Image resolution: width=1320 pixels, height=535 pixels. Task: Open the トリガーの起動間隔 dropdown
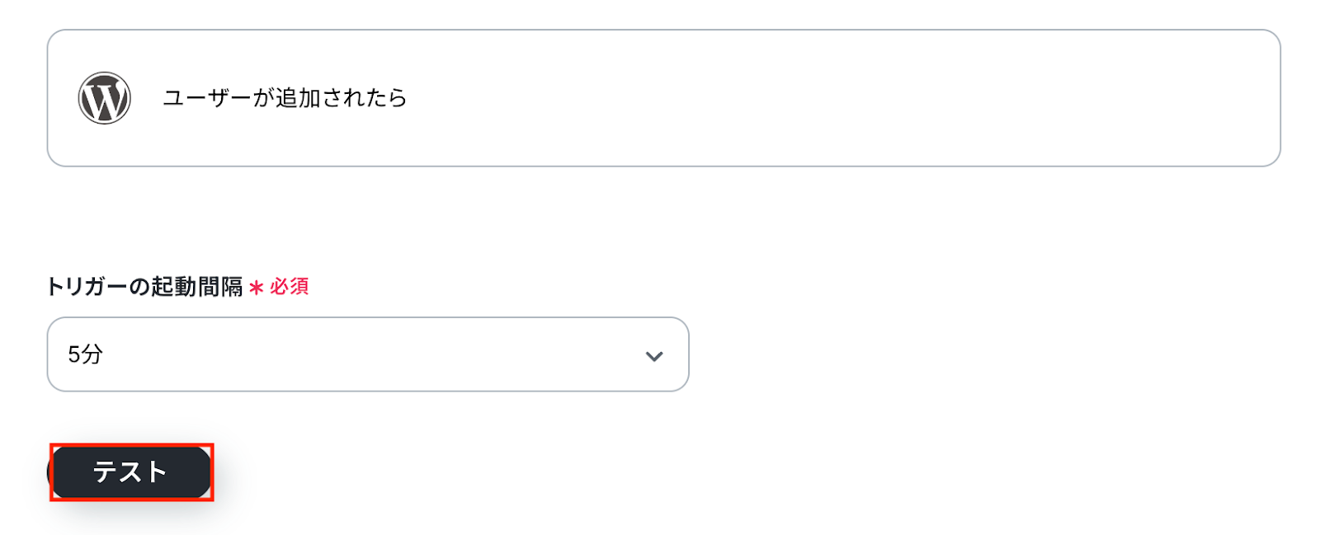click(x=367, y=354)
